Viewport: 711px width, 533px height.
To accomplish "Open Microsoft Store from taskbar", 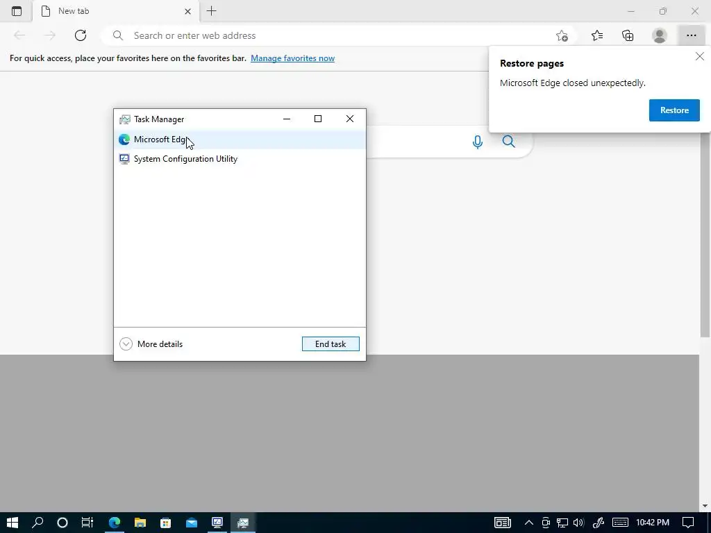I will click(x=165, y=523).
